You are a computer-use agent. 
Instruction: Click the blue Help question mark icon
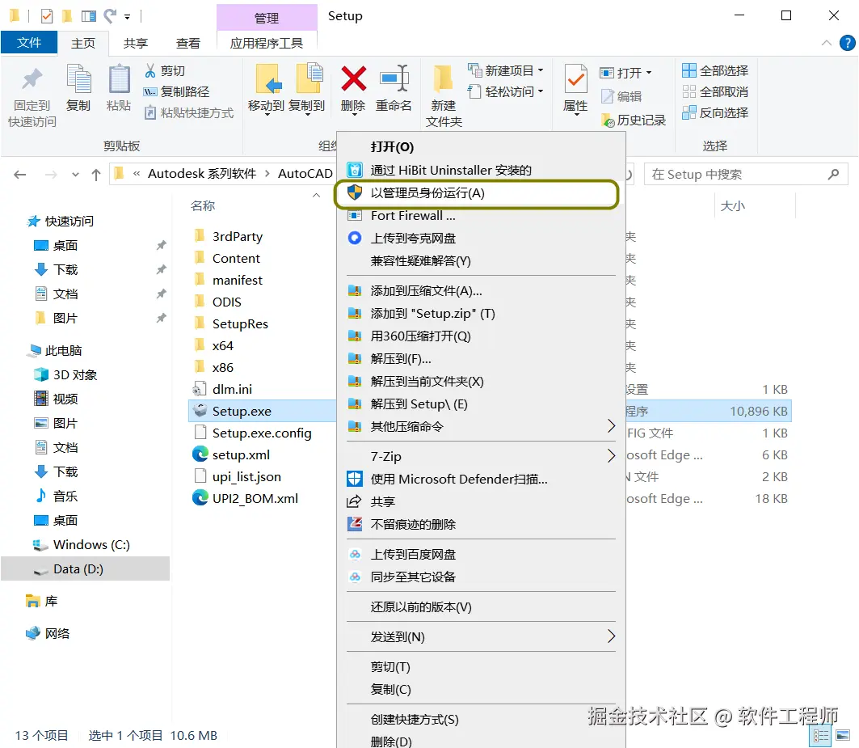(847, 43)
